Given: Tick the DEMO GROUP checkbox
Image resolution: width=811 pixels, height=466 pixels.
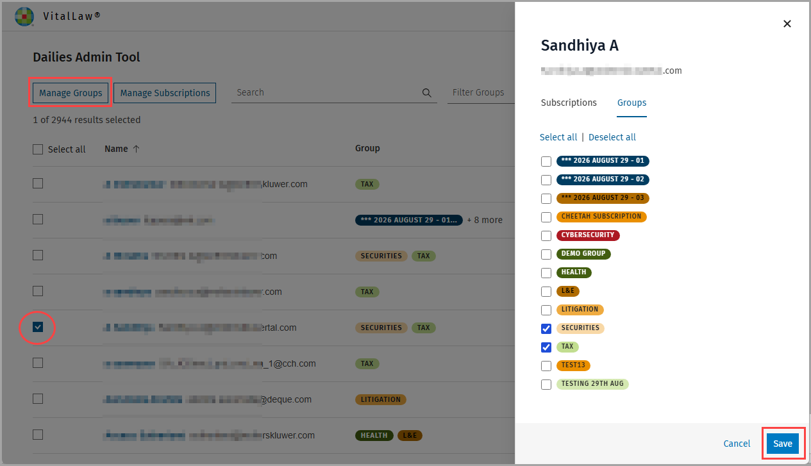Looking at the screenshot, I should click(x=546, y=254).
